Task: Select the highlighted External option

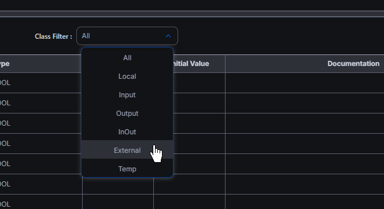Action: click(127, 151)
